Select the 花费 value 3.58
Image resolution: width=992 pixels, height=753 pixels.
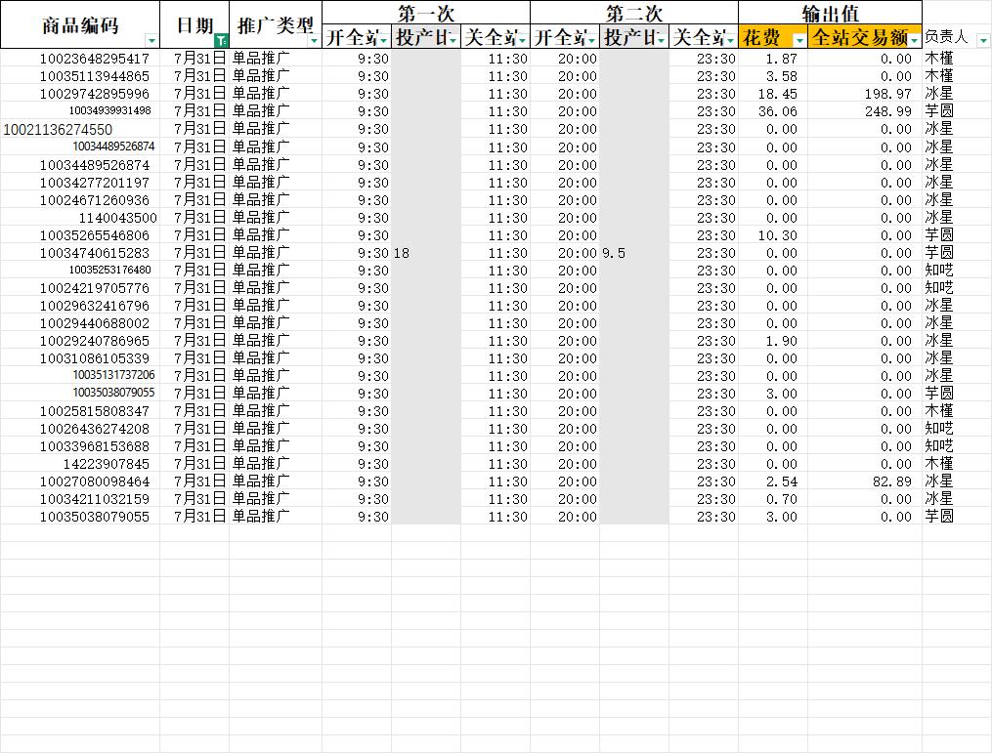(781, 76)
